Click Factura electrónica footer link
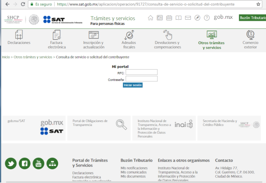 (x=86, y=177)
